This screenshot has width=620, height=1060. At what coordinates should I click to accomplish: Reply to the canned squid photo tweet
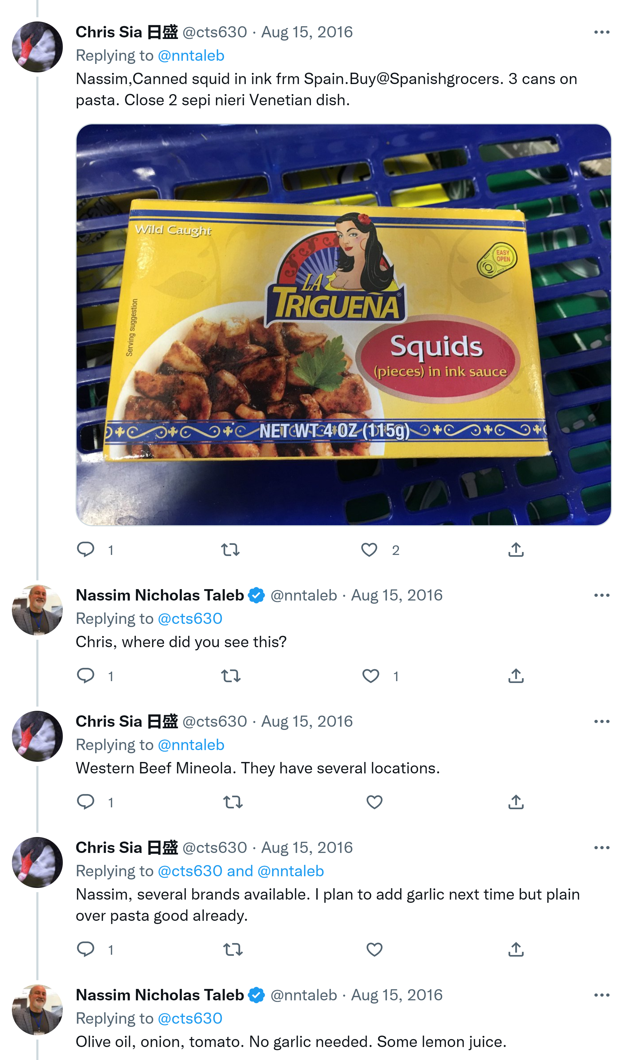click(86, 549)
